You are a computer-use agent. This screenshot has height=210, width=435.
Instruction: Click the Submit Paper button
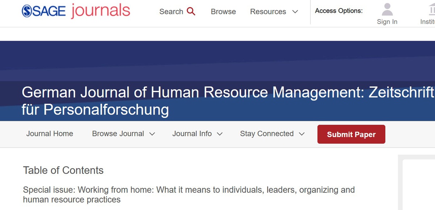[x=351, y=134]
